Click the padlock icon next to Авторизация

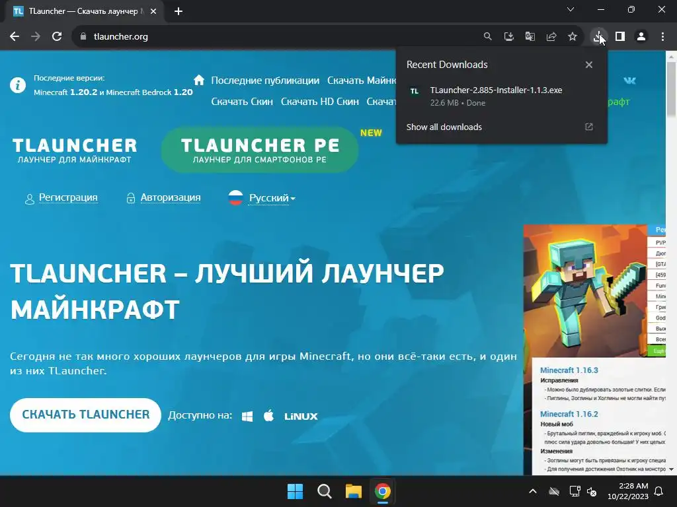[130, 198]
